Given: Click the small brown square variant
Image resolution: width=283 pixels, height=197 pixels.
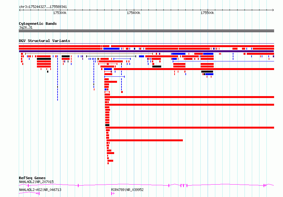Looking at the screenshot, I should point(98,59).
